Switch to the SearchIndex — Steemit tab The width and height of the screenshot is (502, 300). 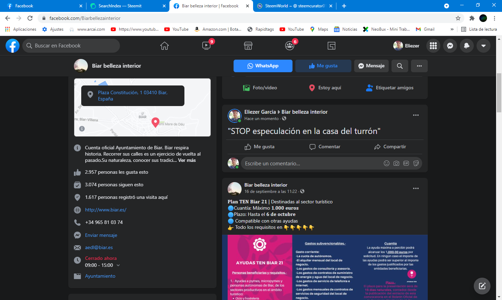tap(127, 6)
